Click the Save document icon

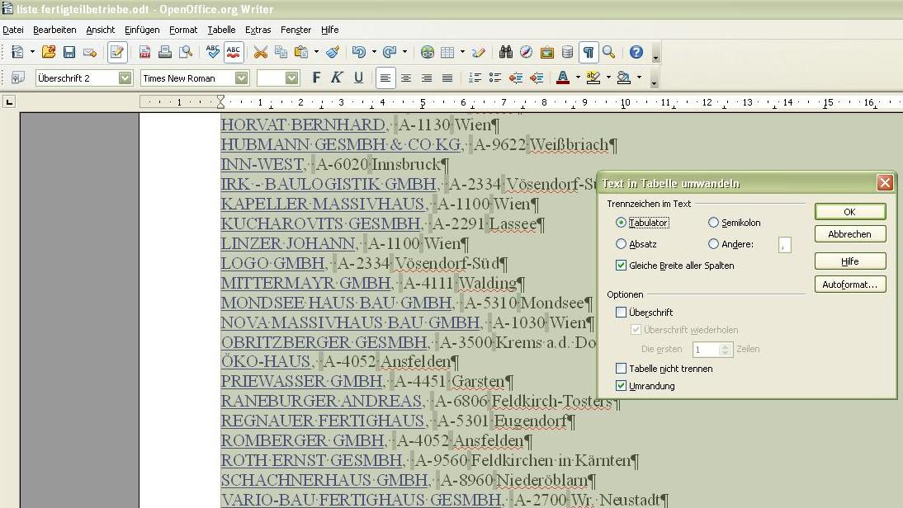coord(69,52)
